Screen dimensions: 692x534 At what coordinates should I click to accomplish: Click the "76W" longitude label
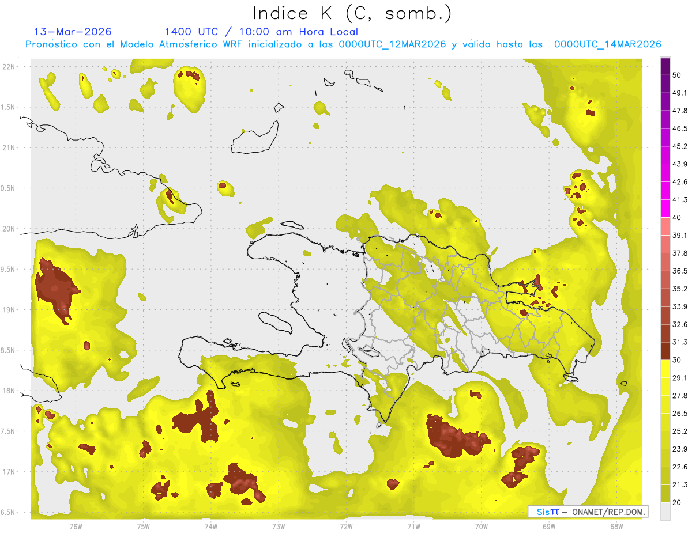[x=76, y=526]
